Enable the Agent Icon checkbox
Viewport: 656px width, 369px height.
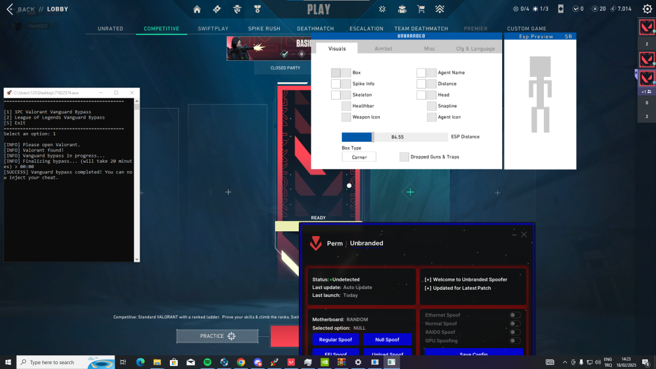click(x=431, y=117)
